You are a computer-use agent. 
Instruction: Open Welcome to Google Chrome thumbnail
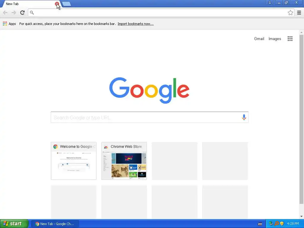click(x=74, y=161)
